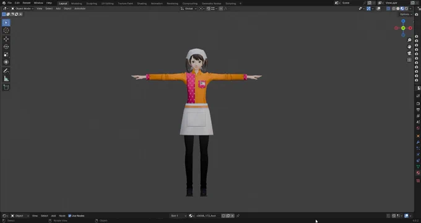
Task: Open Slot 1 material slot dropdown
Action: click(178, 216)
